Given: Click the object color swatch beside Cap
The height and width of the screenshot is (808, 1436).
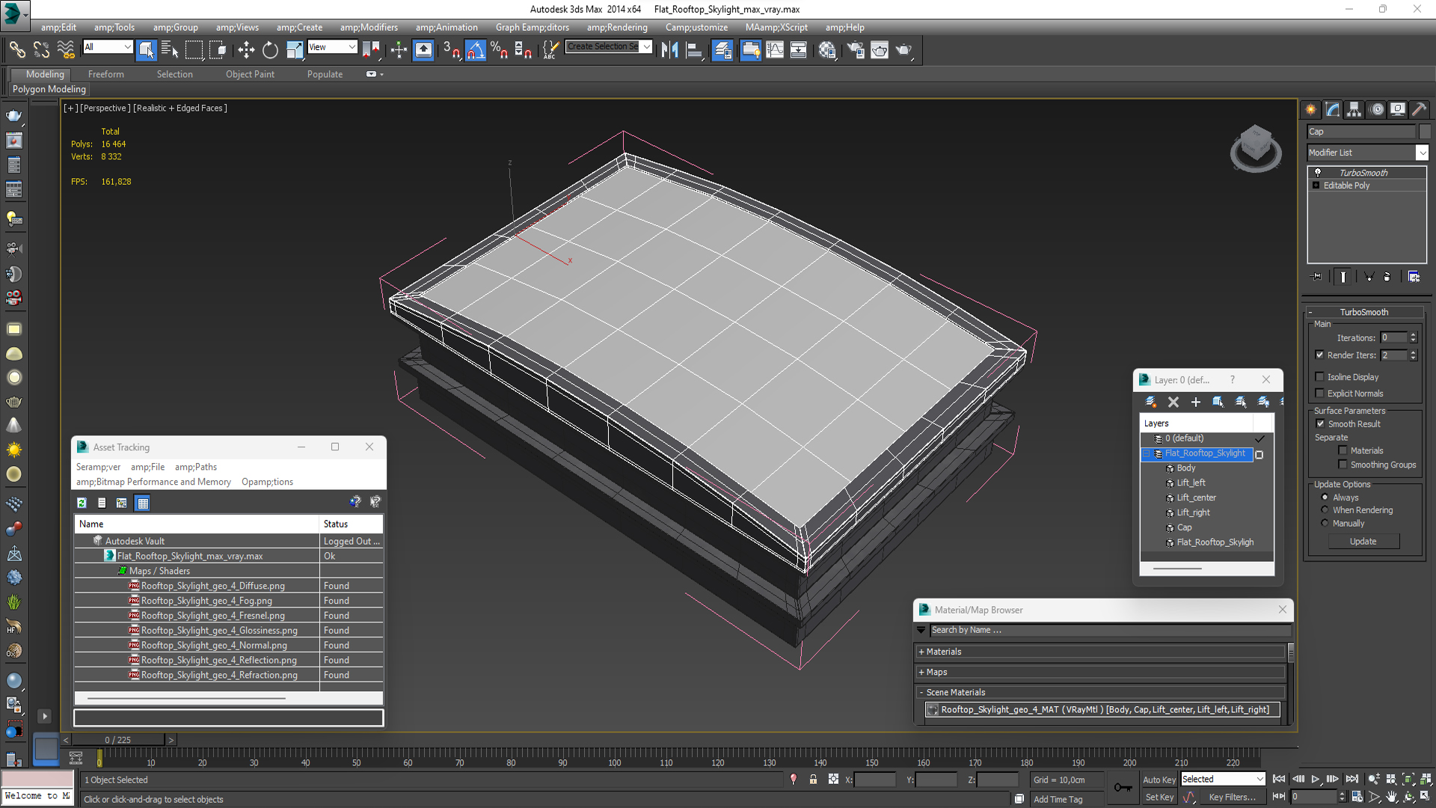Looking at the screenshot, I should [1425, 132].
